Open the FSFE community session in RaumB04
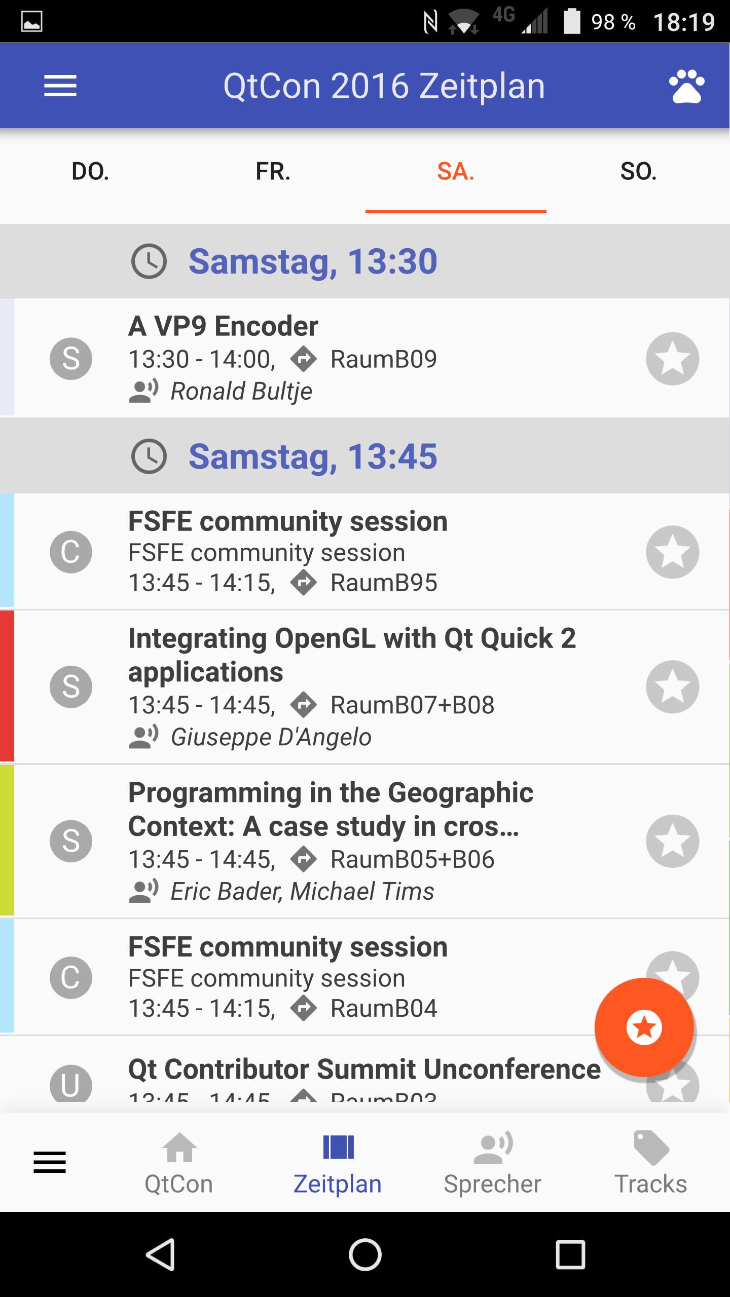 365,977
